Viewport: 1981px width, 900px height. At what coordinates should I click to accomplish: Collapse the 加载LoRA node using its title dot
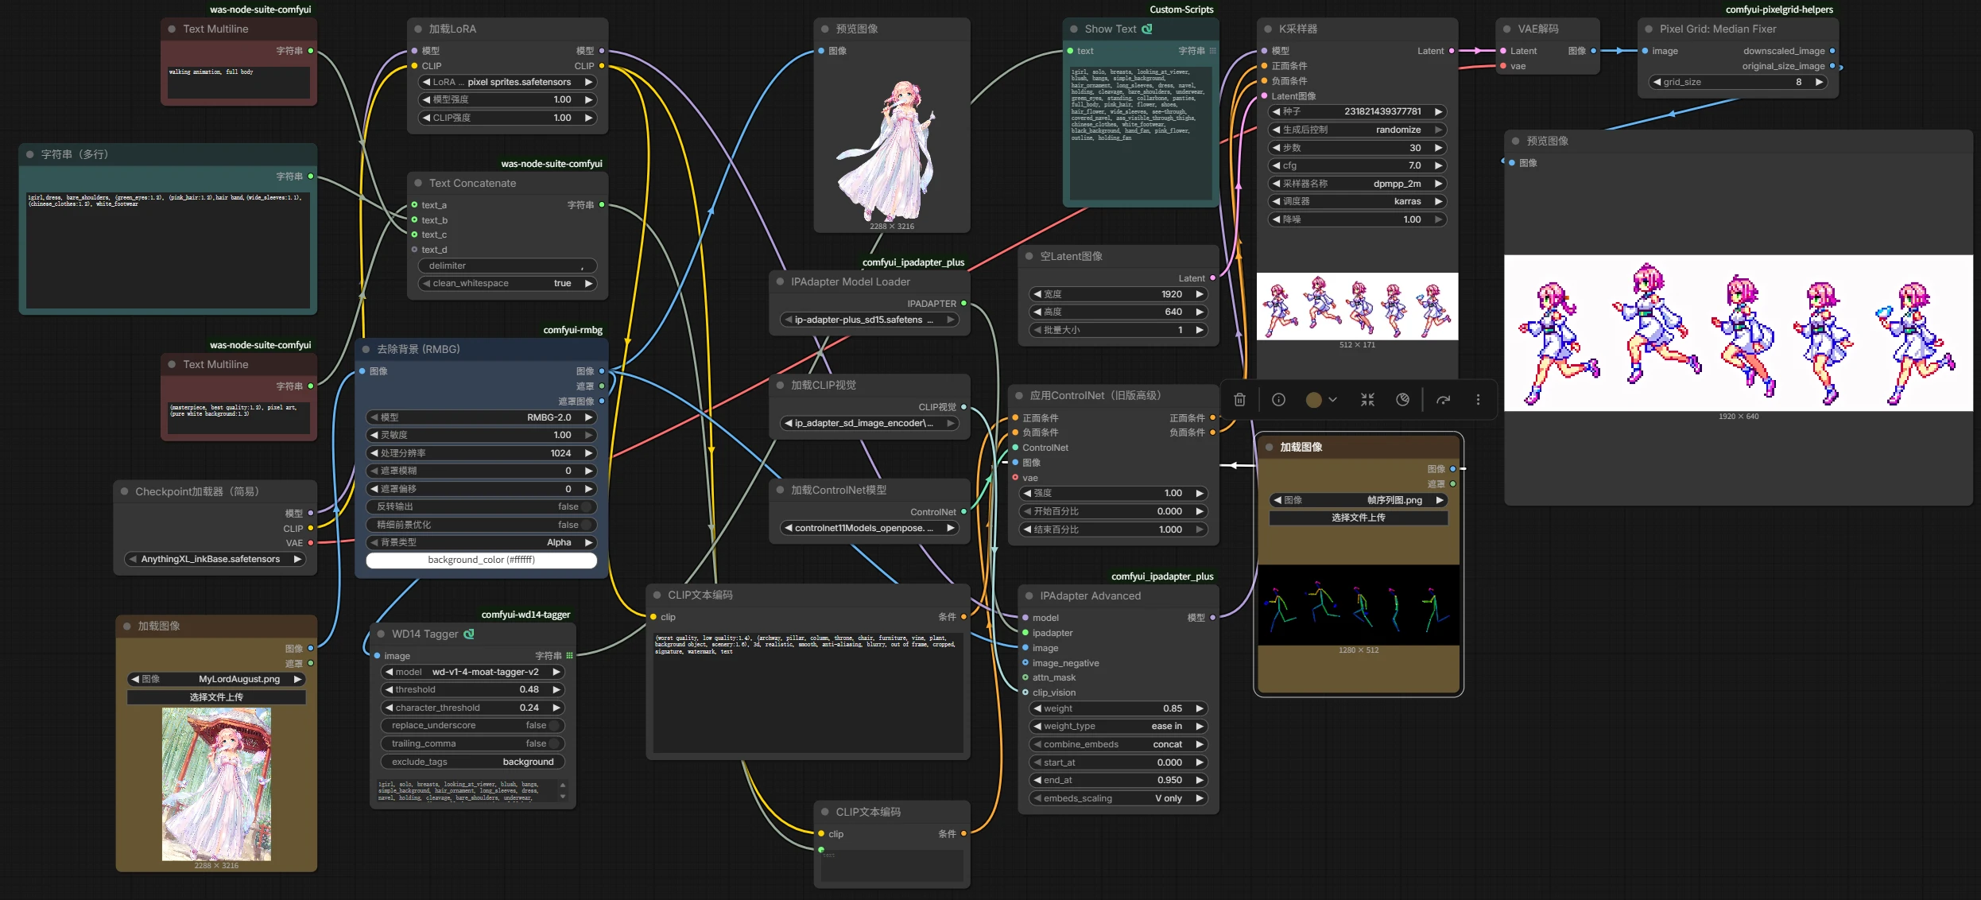418,29
